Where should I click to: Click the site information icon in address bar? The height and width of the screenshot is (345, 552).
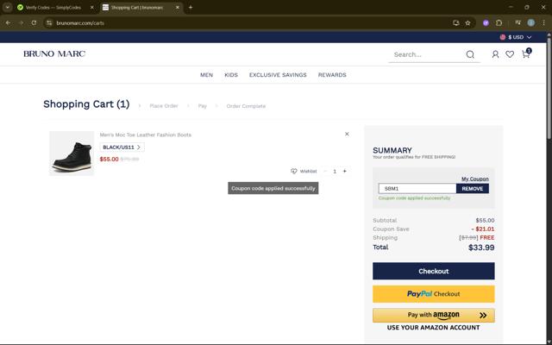50,23
